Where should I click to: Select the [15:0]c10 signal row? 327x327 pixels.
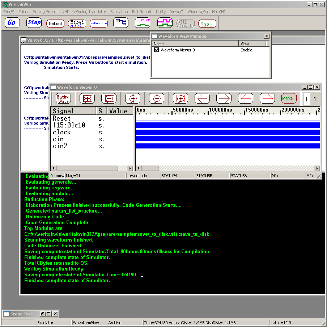[x=92, y=125]
